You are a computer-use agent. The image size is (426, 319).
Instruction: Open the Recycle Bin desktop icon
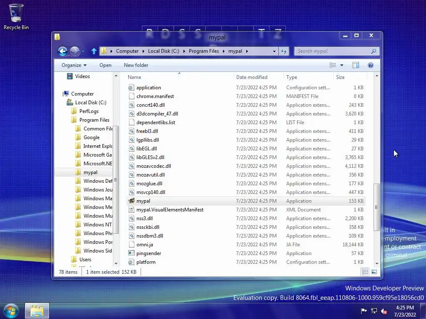tap(16, 17)
